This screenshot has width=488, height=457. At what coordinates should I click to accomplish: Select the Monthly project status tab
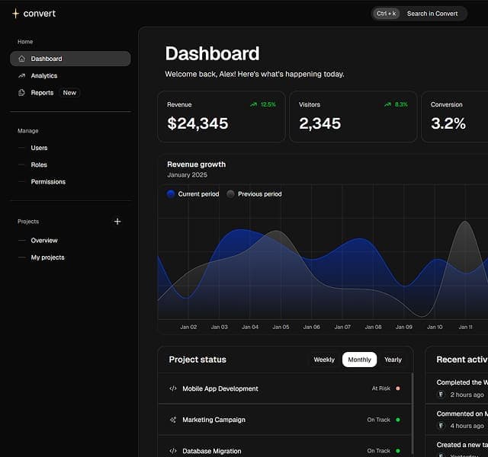coord(359,360)
